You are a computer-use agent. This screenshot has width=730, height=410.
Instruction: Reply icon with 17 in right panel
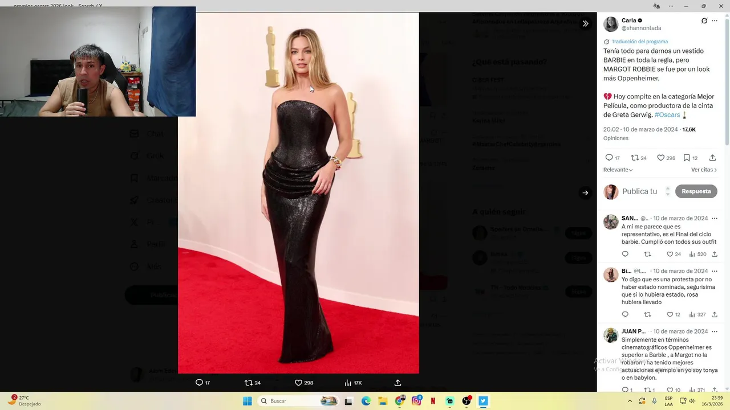(x=609, y=158)
